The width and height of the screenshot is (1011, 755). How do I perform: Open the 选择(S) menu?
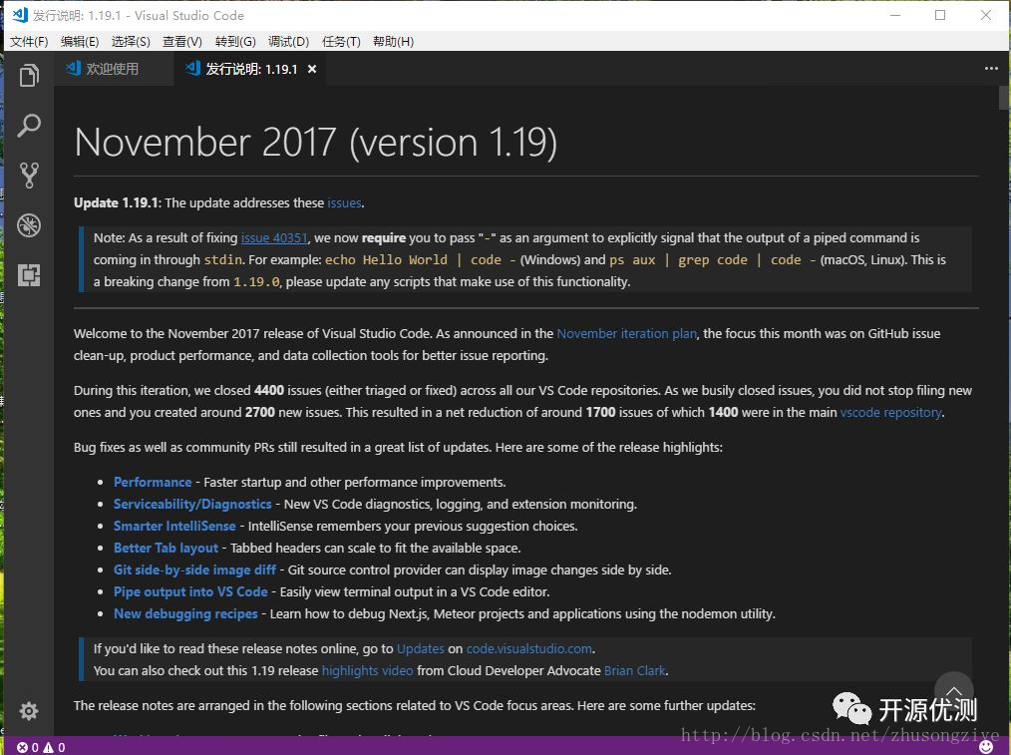point(131,41)
